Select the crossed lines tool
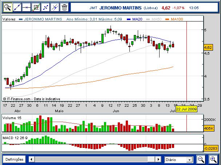221x165 pixels. coord(55,7)
